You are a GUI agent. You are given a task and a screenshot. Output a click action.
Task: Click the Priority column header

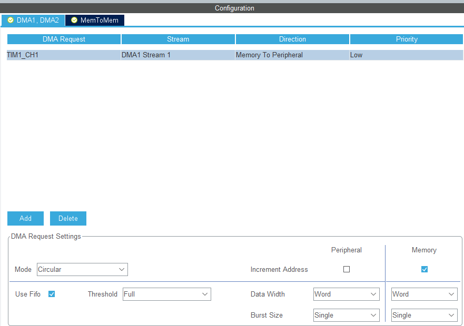[407, 39]
